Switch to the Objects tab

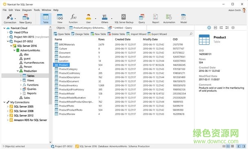coord(60,28)
